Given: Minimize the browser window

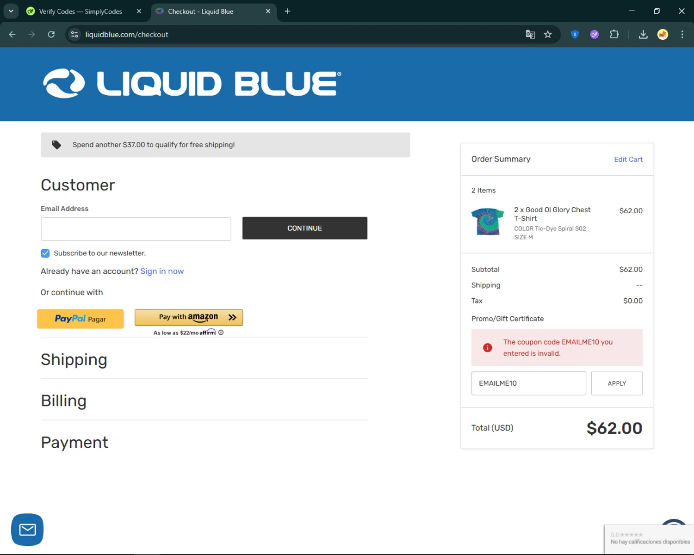Looking at the screenshot, I should click(x=632, y=11).
